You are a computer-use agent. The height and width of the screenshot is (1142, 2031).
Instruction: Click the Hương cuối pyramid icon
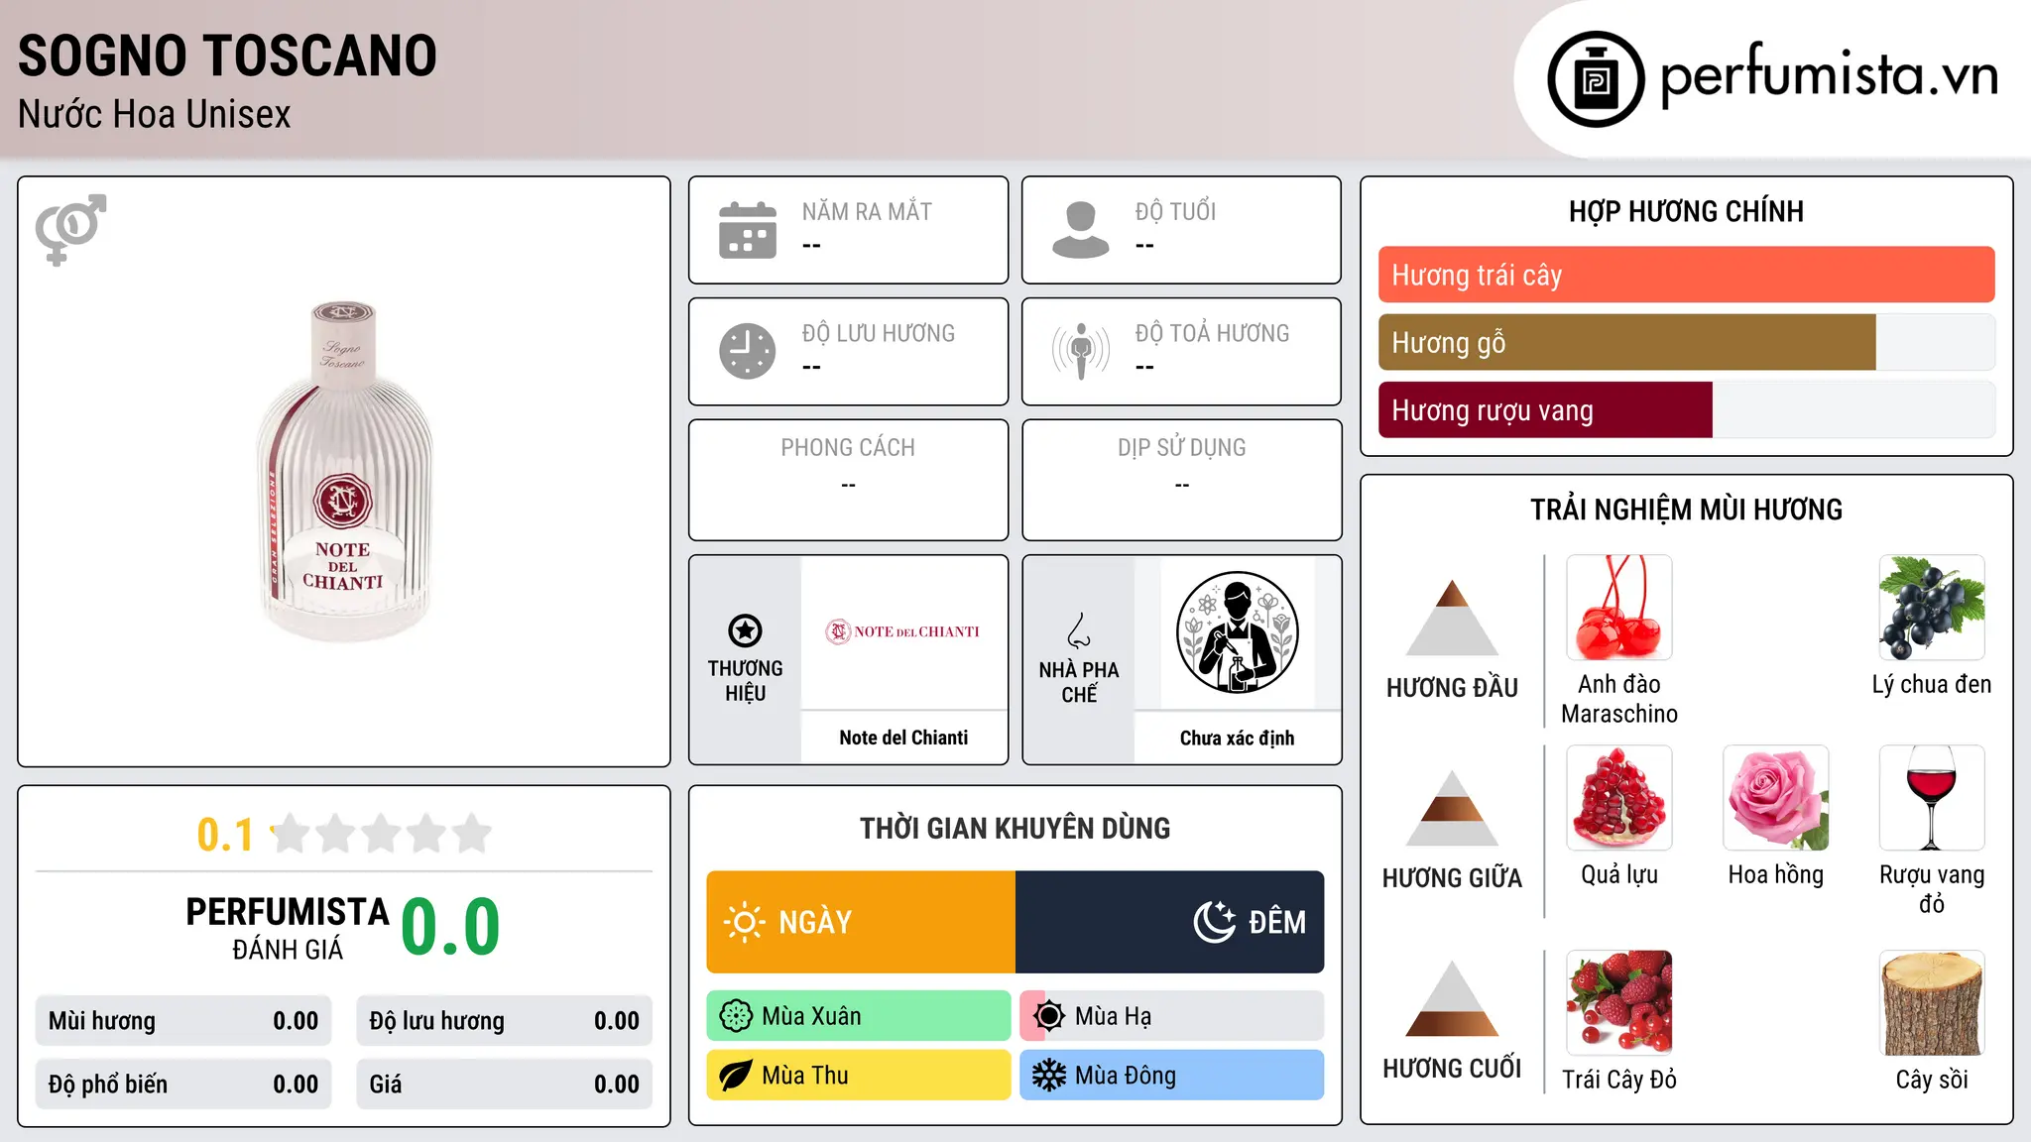pos(1452,998)
